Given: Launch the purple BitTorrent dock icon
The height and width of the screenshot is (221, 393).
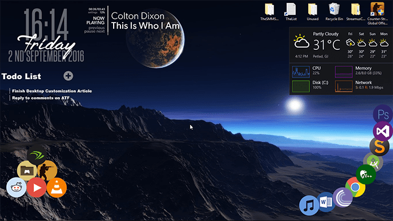Looking at the screenshot, I should click(x=343, y=197).
